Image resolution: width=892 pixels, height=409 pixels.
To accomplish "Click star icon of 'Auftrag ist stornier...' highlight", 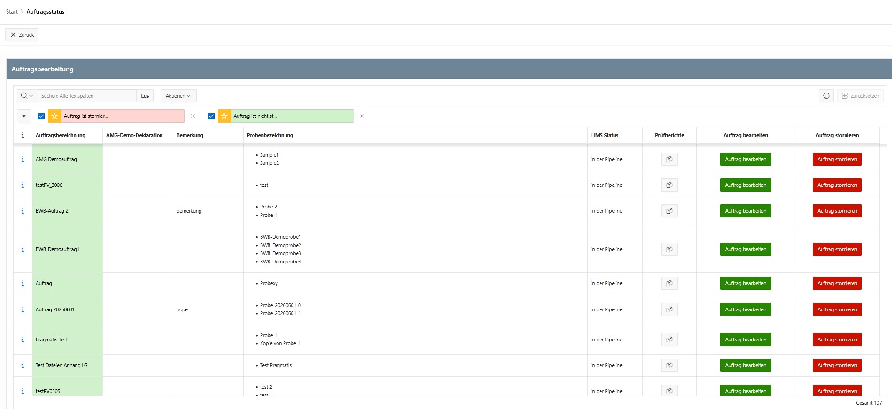I will [x=54, y=116].
